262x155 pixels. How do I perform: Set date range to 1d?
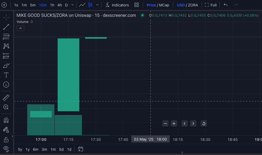tap(69, 149)
